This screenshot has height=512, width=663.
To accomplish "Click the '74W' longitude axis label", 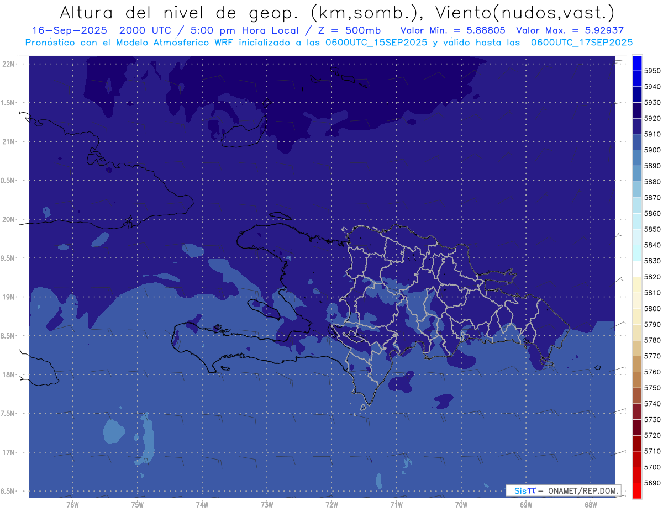I will (x=202, y=504).
